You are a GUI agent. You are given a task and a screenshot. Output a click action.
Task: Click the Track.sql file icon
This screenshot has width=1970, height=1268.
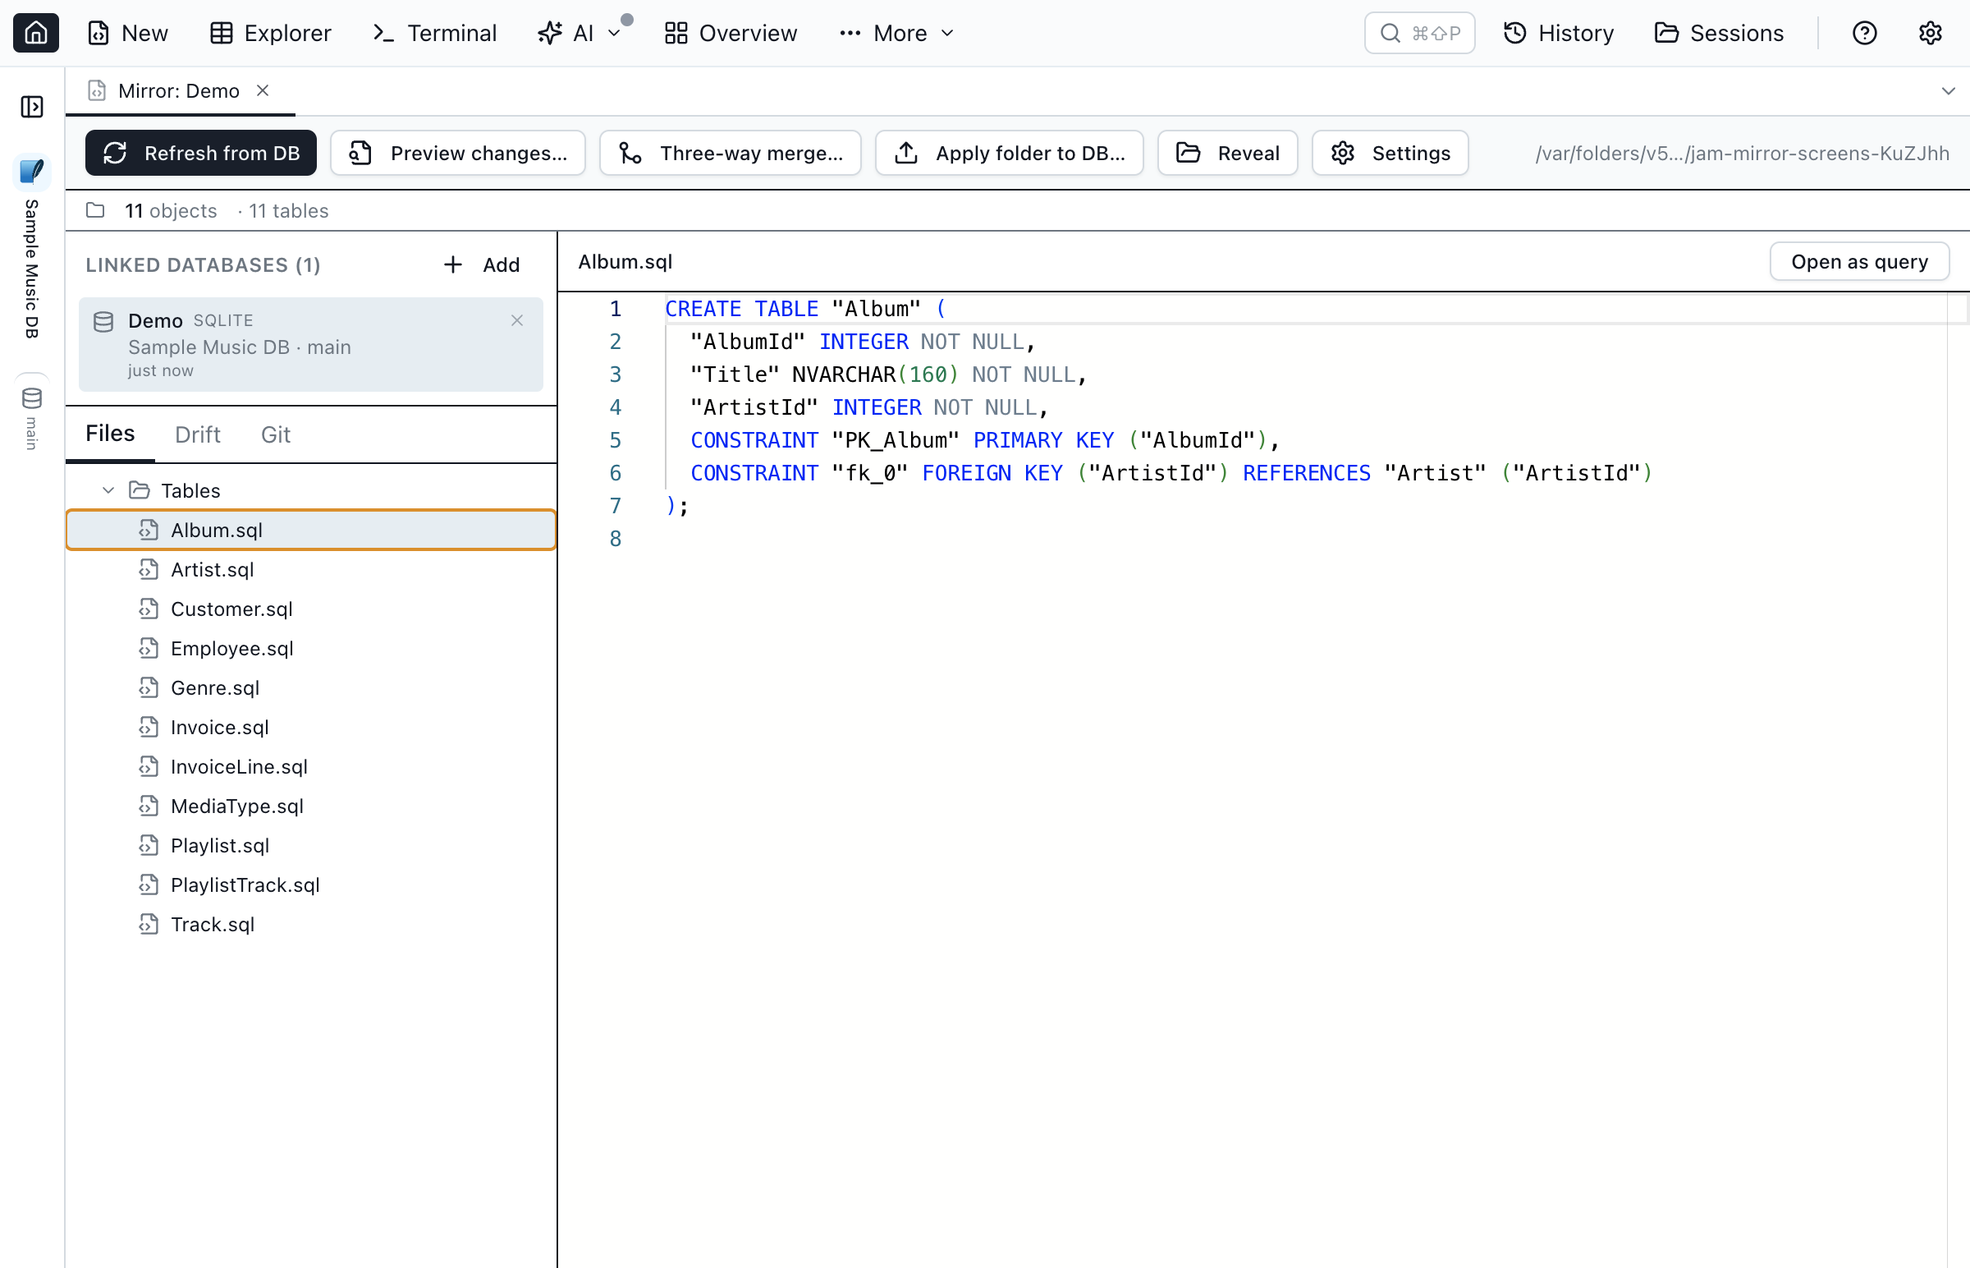point(149,926)
